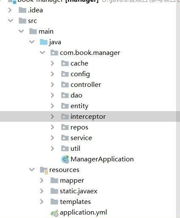
Task: Expand the templates folder arrow
Action: [42, 202]
